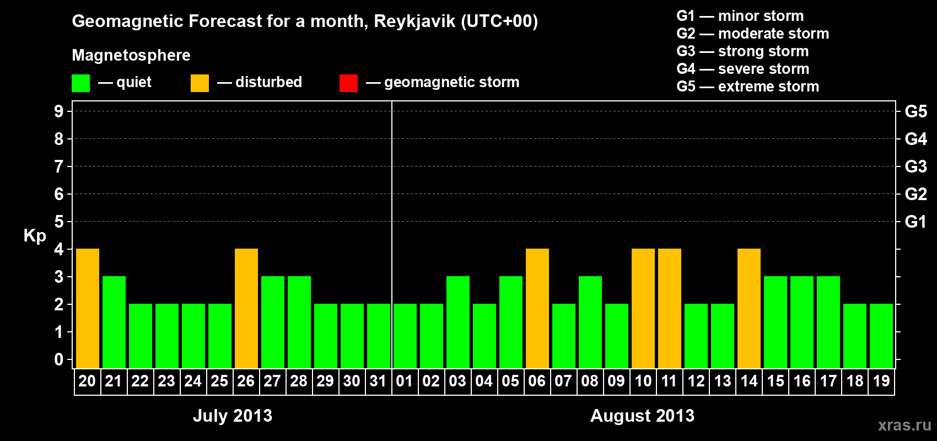
Task: Click the date label 30 on the axis
Action: click(352, 381)
